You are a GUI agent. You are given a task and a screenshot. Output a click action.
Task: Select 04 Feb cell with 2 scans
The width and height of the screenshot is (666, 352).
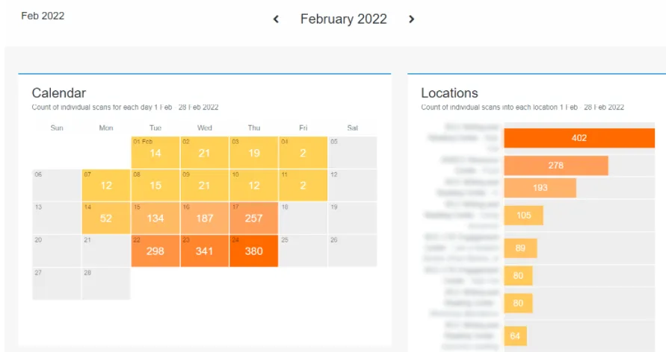303,152
